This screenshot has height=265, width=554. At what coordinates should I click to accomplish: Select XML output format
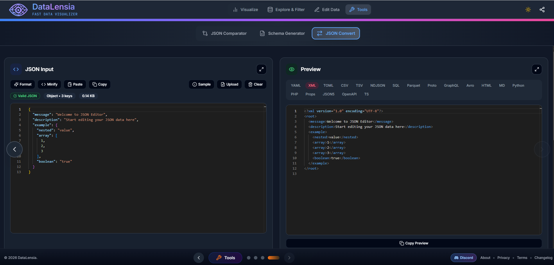(x=312, y=86)
